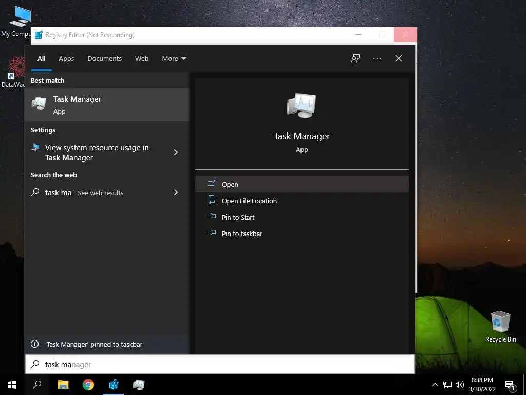Choose Open File Location option
This screenshot has height=395, width=526.
click(302, 201)
